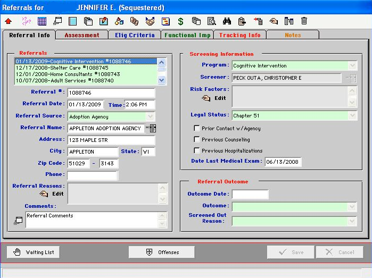Switch to the Functional Imp tab

coord(187,35)
